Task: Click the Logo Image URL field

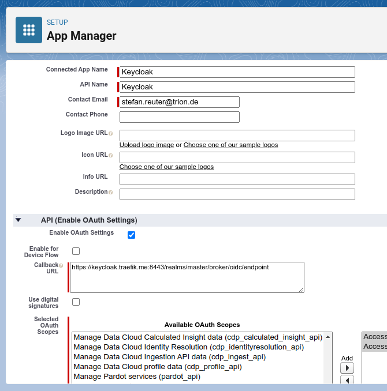Action: (237, 136)
